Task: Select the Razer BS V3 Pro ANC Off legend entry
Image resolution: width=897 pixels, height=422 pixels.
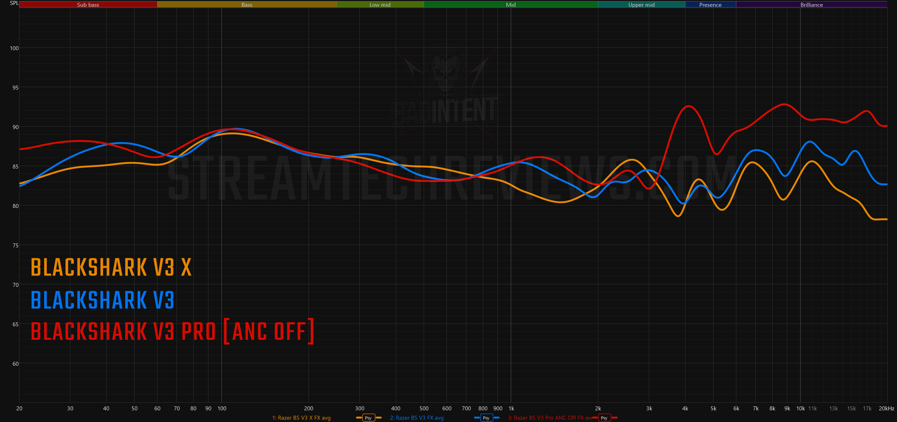Action: click(550, 418)
